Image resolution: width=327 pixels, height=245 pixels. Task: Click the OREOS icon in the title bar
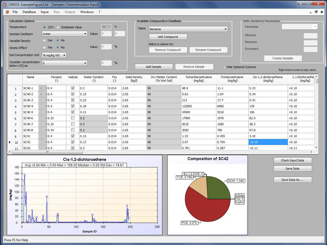pos(5,4)
